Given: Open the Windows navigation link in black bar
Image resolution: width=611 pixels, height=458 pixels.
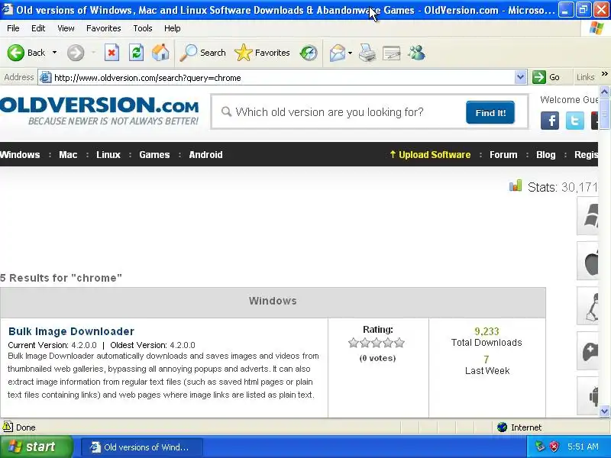Looking at the screenshot, I should point(20,155).
